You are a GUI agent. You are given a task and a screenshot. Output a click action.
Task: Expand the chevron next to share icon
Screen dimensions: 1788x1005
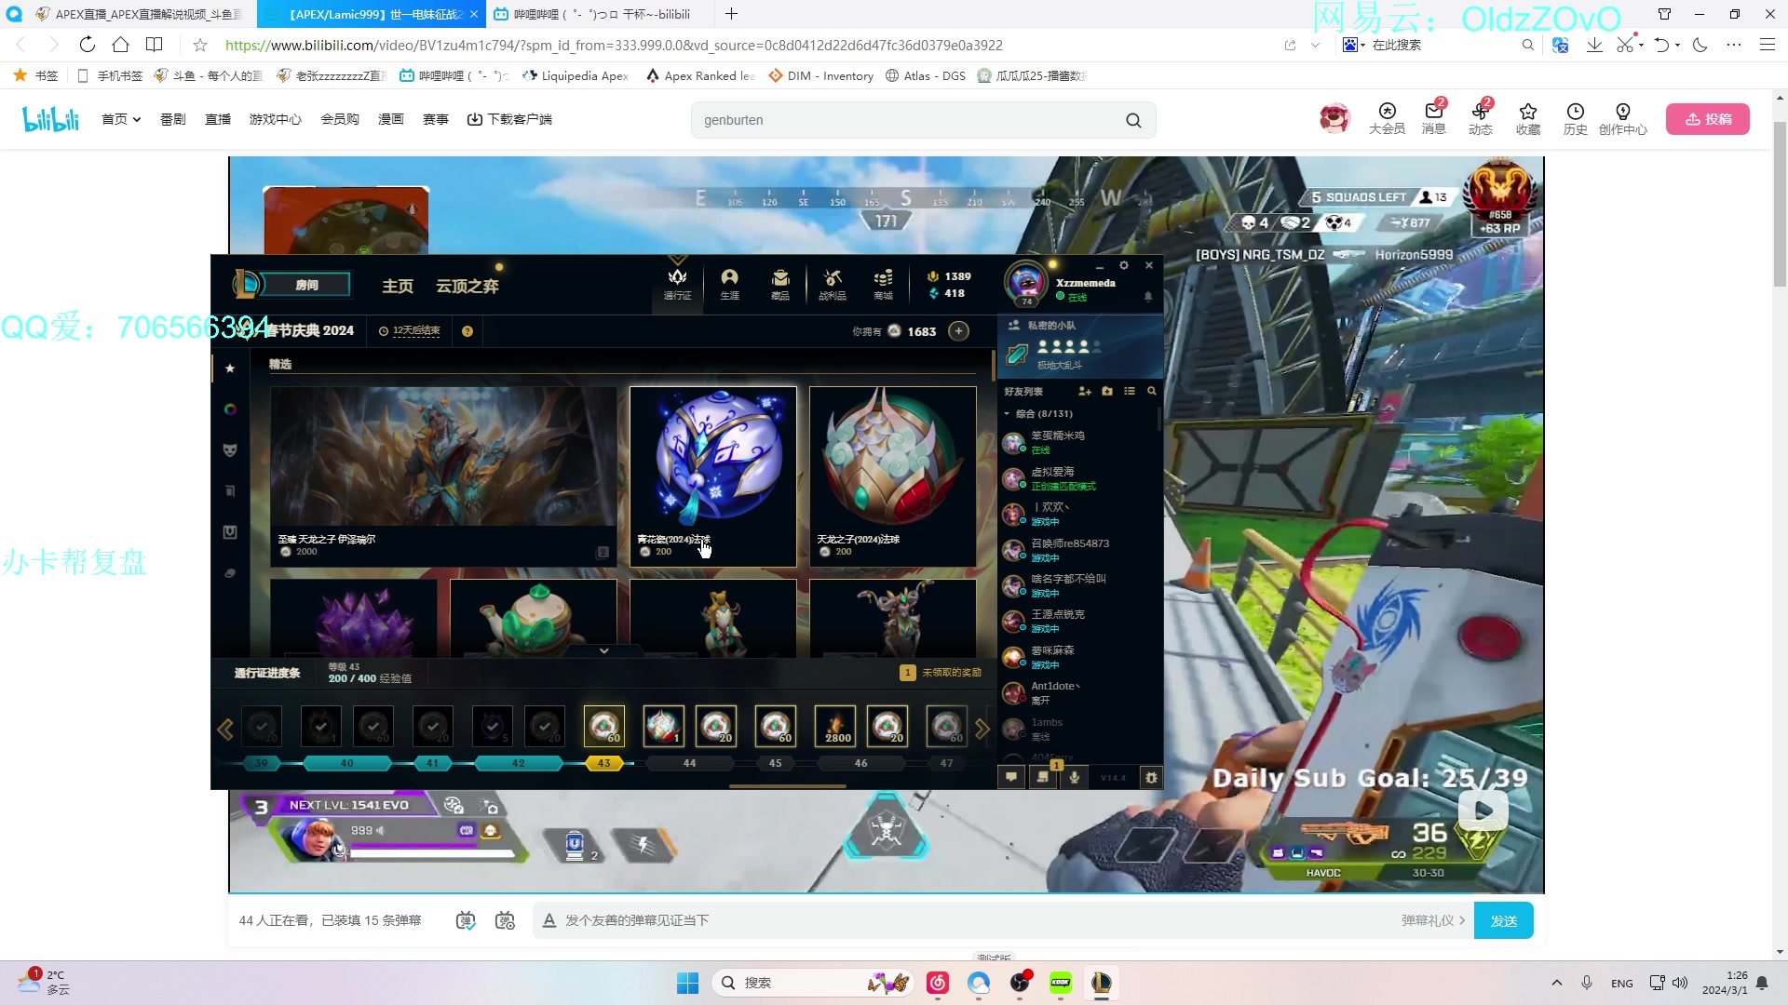[x=1315, y=45]
